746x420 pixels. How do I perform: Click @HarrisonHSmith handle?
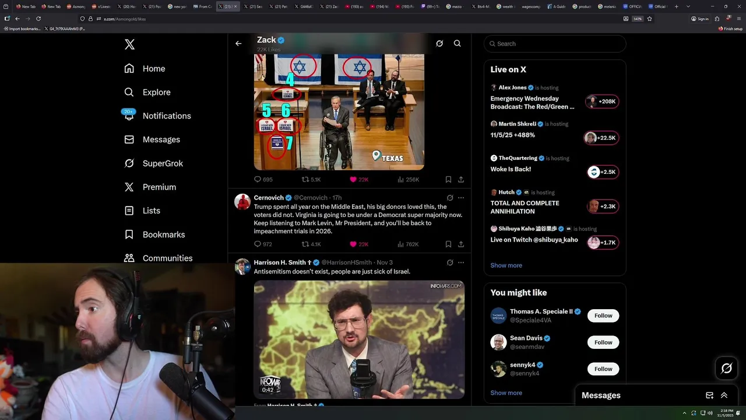[347, 262]
